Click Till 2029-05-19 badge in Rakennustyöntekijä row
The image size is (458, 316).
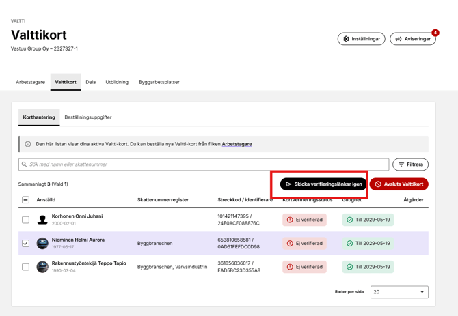point(368,267)
